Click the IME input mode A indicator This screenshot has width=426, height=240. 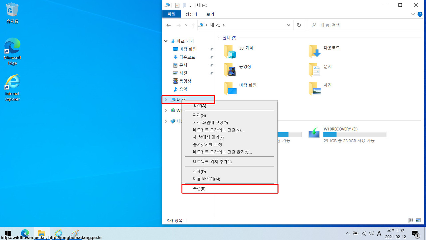tap(379, 233)
